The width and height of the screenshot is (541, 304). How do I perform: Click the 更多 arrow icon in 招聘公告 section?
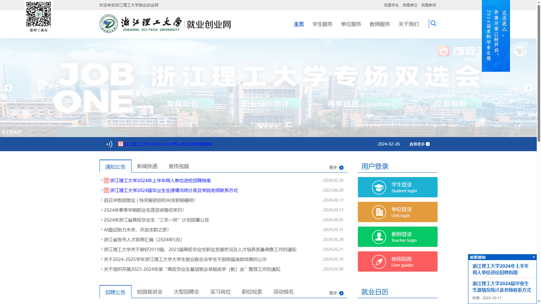[341, 293]
